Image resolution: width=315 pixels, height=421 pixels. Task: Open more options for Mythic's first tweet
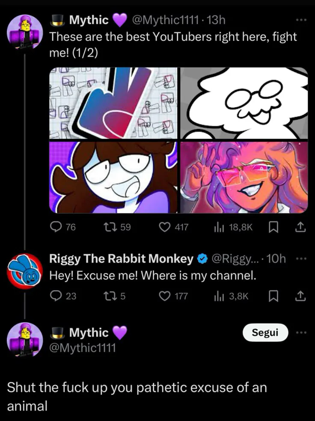(x=301, y=20)
